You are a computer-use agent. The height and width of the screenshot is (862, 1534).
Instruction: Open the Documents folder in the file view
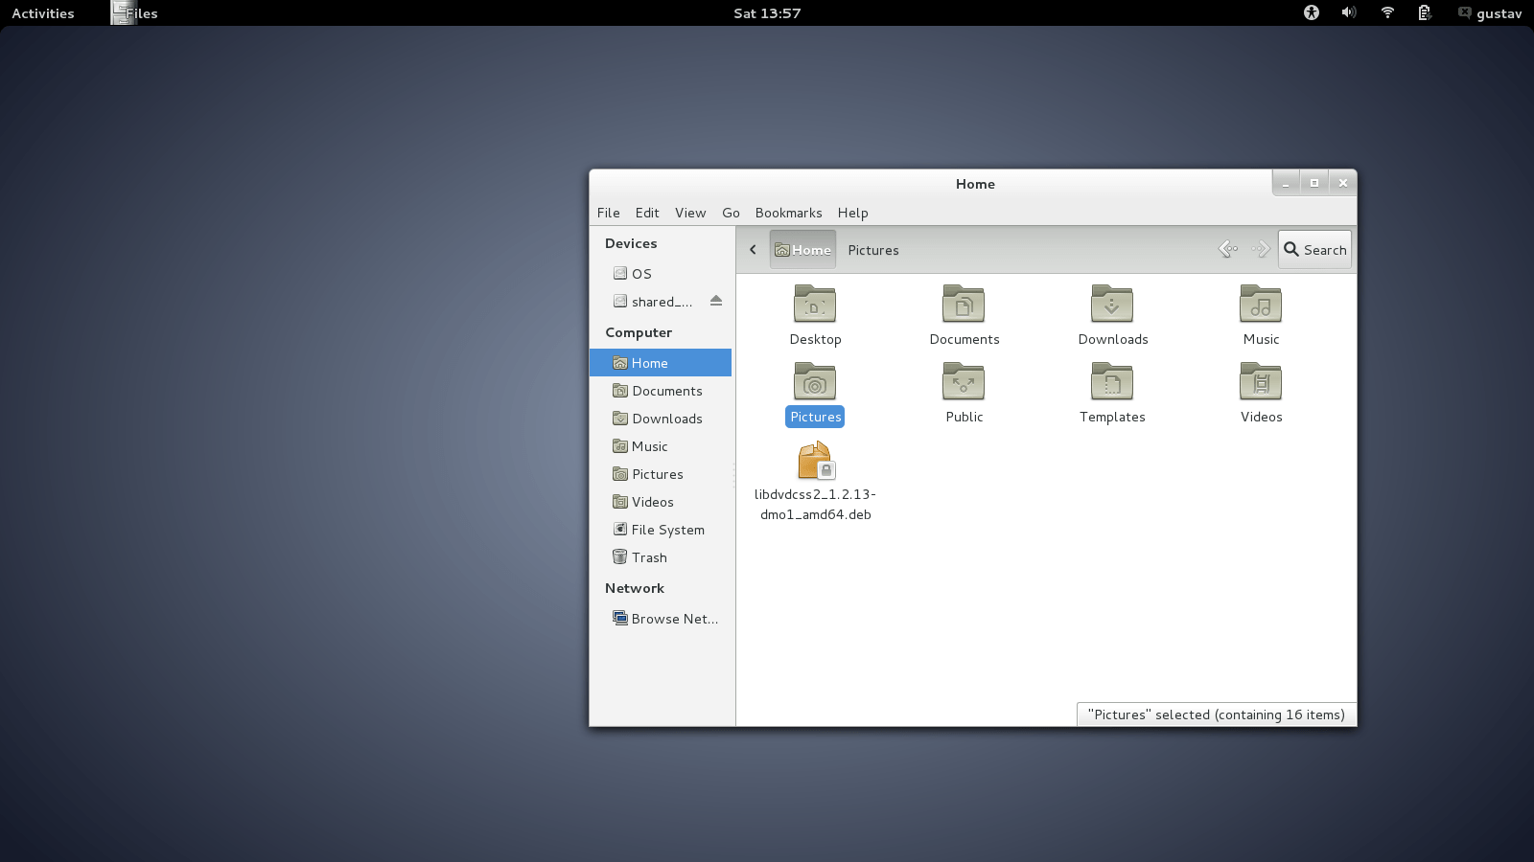(x=963, y=305)
